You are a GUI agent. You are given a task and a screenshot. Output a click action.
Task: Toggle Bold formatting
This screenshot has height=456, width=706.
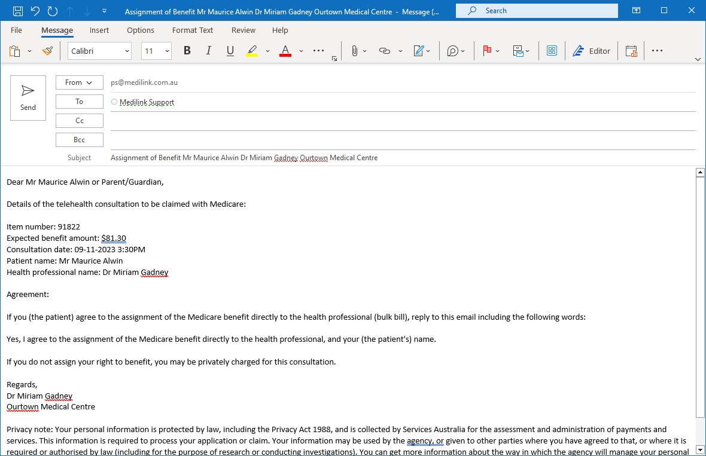click(x=187, y=51)
